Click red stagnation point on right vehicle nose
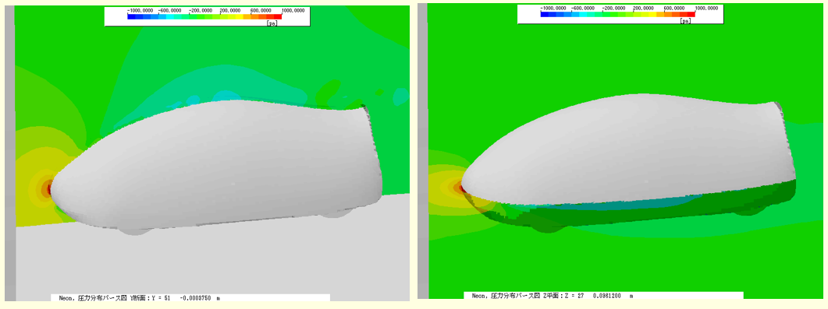The image size is (828, 309). pos(462,188)
